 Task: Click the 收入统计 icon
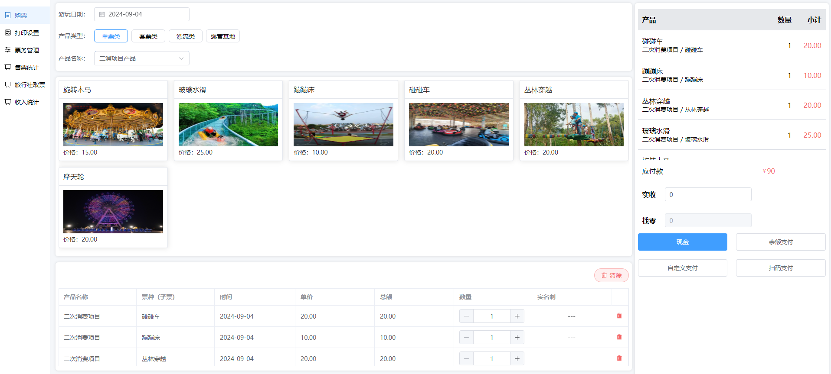[8, 102]
